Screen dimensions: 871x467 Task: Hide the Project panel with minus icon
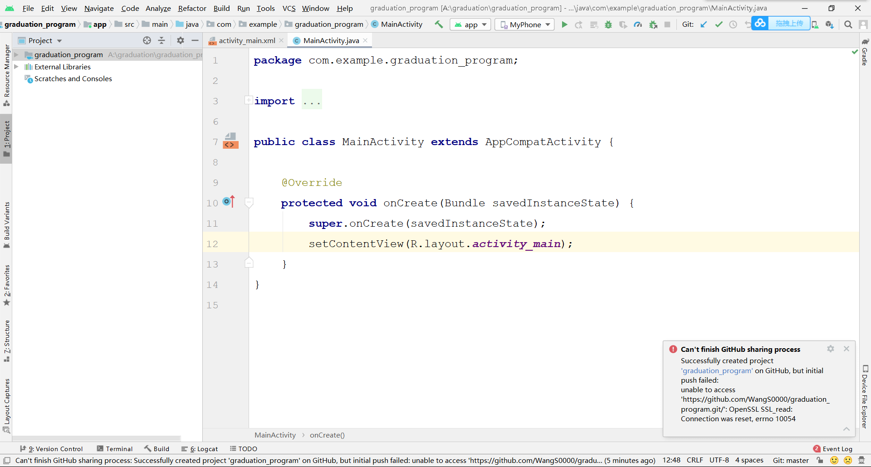pyautogui.click(x=195, y=40)
